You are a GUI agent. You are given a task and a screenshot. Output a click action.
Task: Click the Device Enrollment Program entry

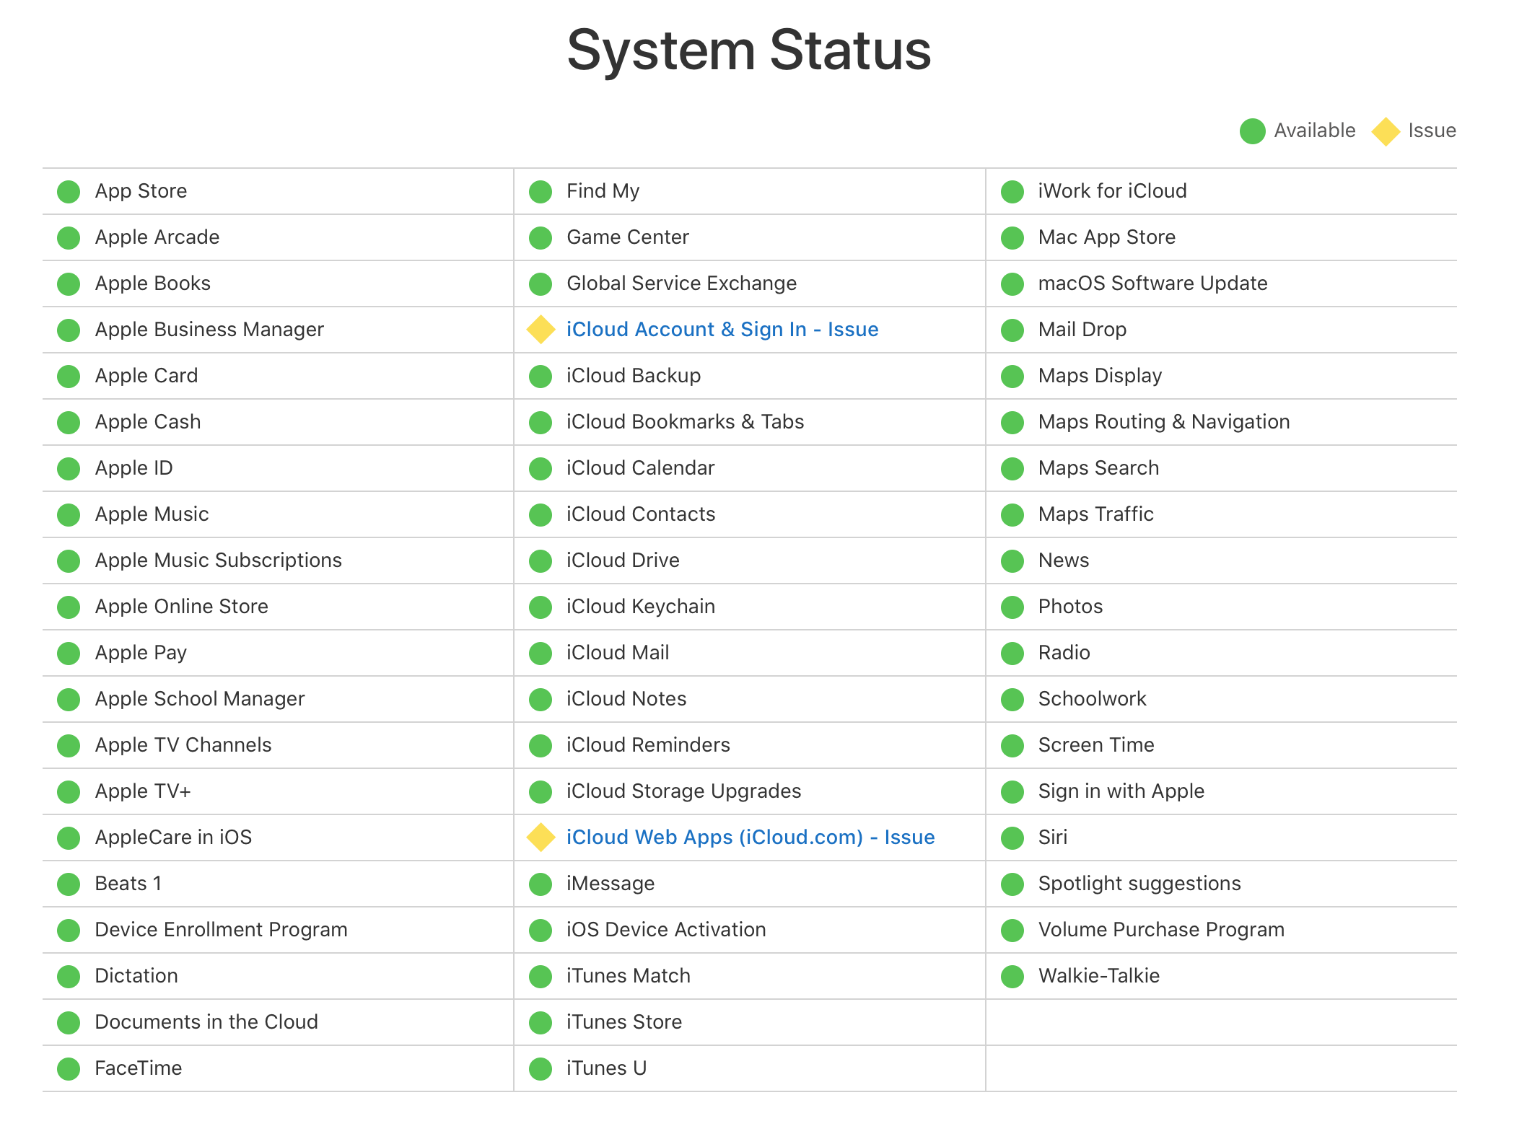pos(221,930)
